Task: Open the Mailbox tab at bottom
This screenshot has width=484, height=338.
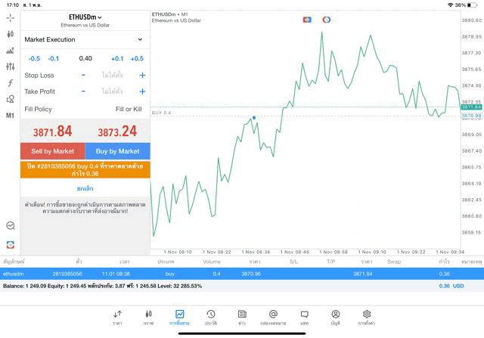Action: click(273, 318)
